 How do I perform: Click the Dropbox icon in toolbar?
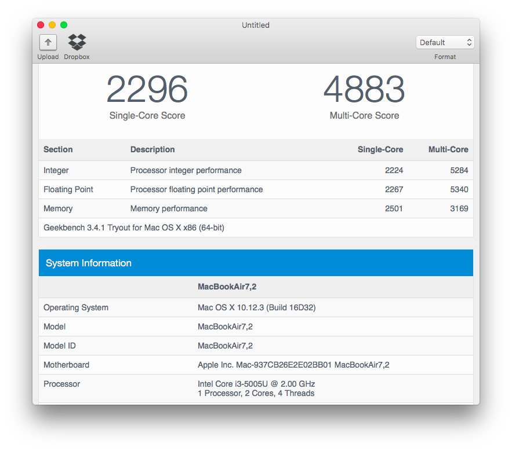tap(77, 42)
